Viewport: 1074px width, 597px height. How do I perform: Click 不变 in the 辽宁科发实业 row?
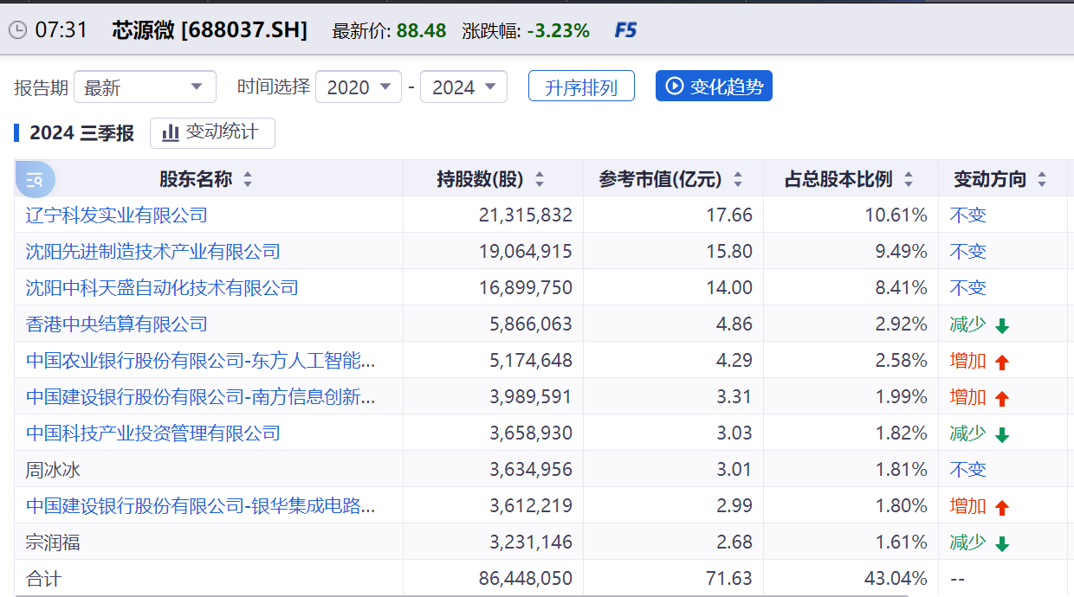[x=968, y=215]
